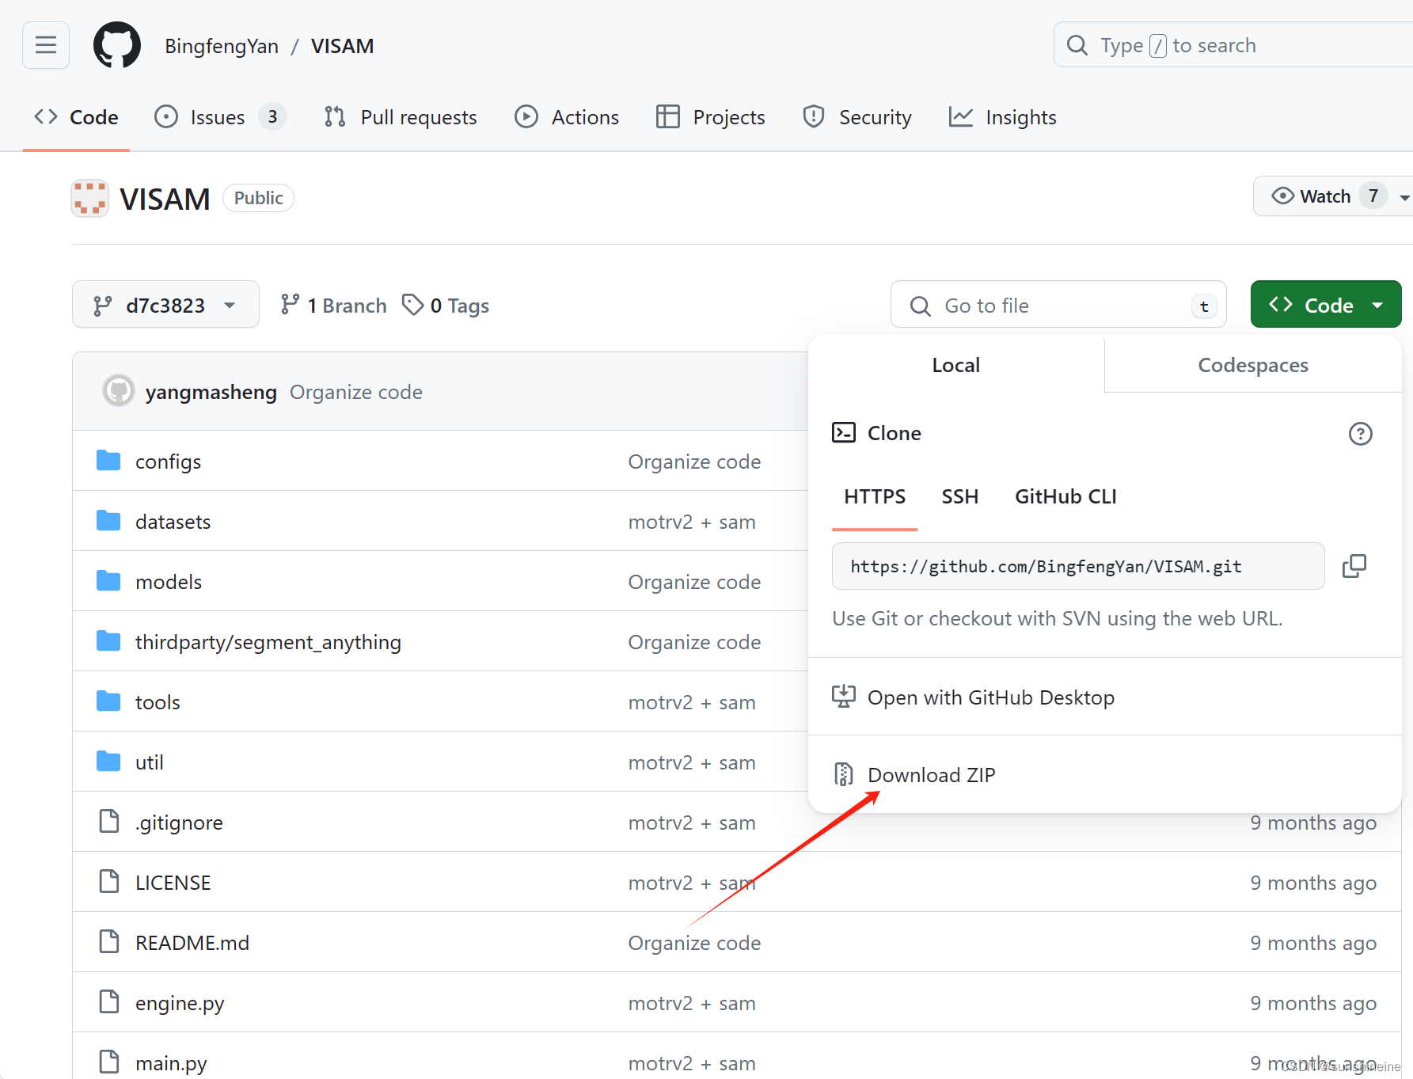Open the datasets folder
Image resolution: width=1413 pixels, height=1079 pixels.
pos(173,522)
